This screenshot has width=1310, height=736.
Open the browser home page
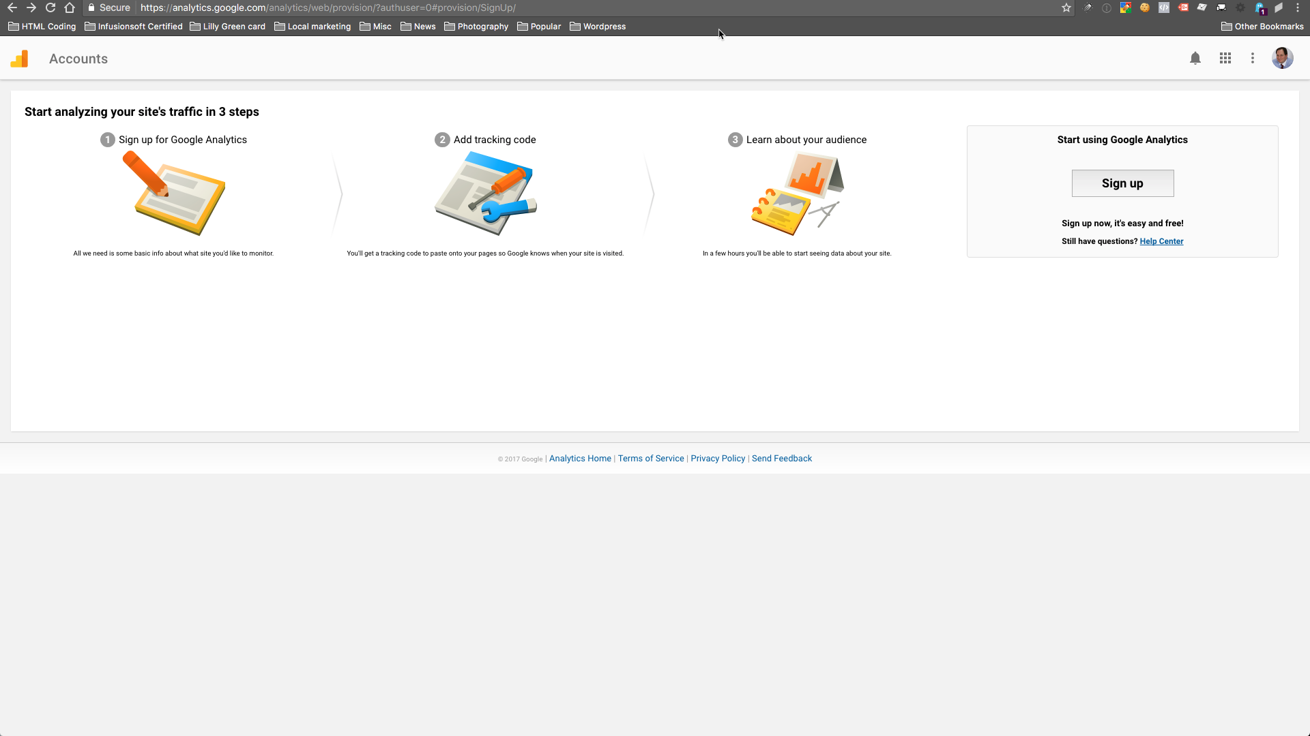click(70, 7)
